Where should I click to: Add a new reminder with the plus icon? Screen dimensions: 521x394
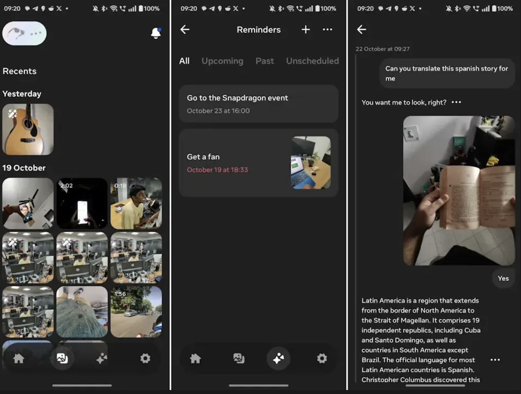305,29
